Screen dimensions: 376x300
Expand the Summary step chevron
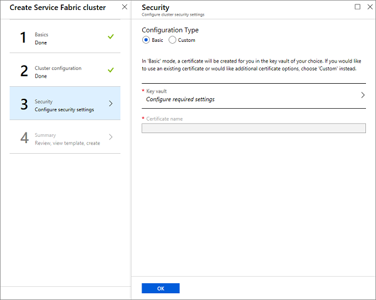coord(111,137)
